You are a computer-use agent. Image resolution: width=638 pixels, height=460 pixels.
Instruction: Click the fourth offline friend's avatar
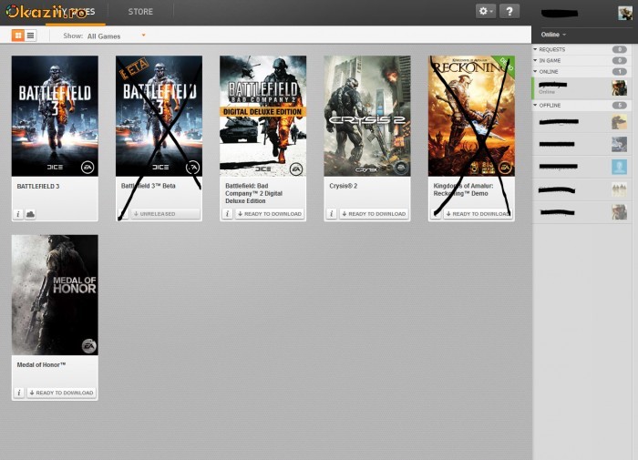click(x=619, y=189)
